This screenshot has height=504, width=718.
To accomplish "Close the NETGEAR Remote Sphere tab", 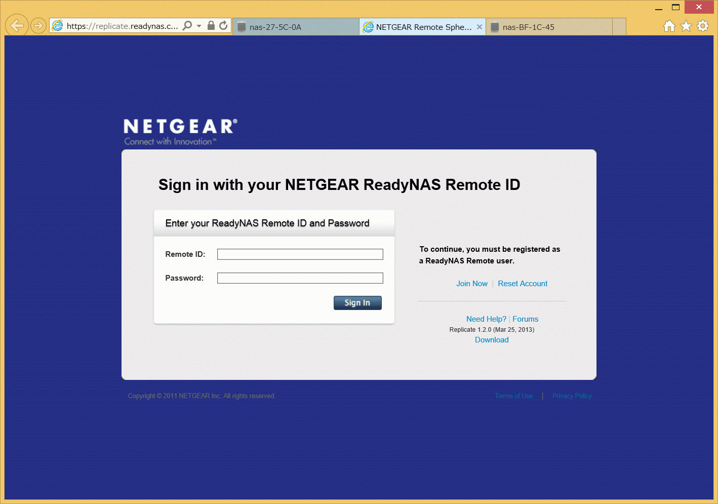I will 479,27.
